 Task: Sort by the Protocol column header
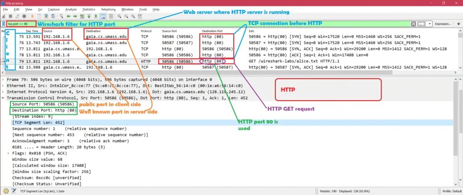coord(146,31)
